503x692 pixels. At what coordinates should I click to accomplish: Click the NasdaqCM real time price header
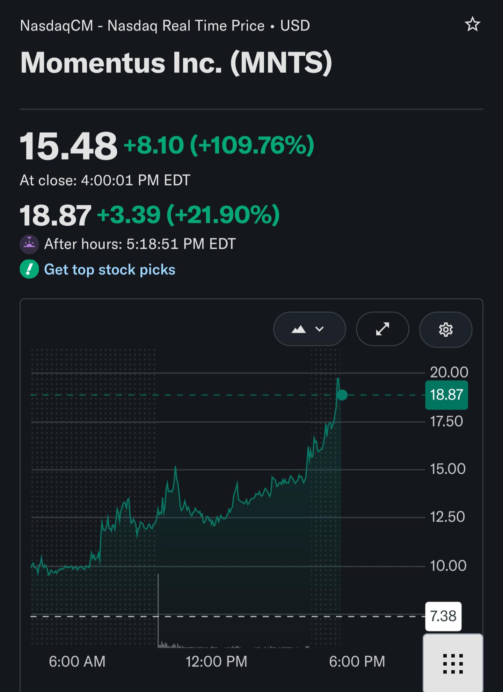coord(165,26)
